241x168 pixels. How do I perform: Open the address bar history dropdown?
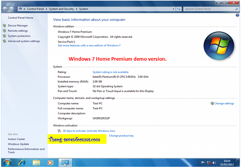click(174, 9)
